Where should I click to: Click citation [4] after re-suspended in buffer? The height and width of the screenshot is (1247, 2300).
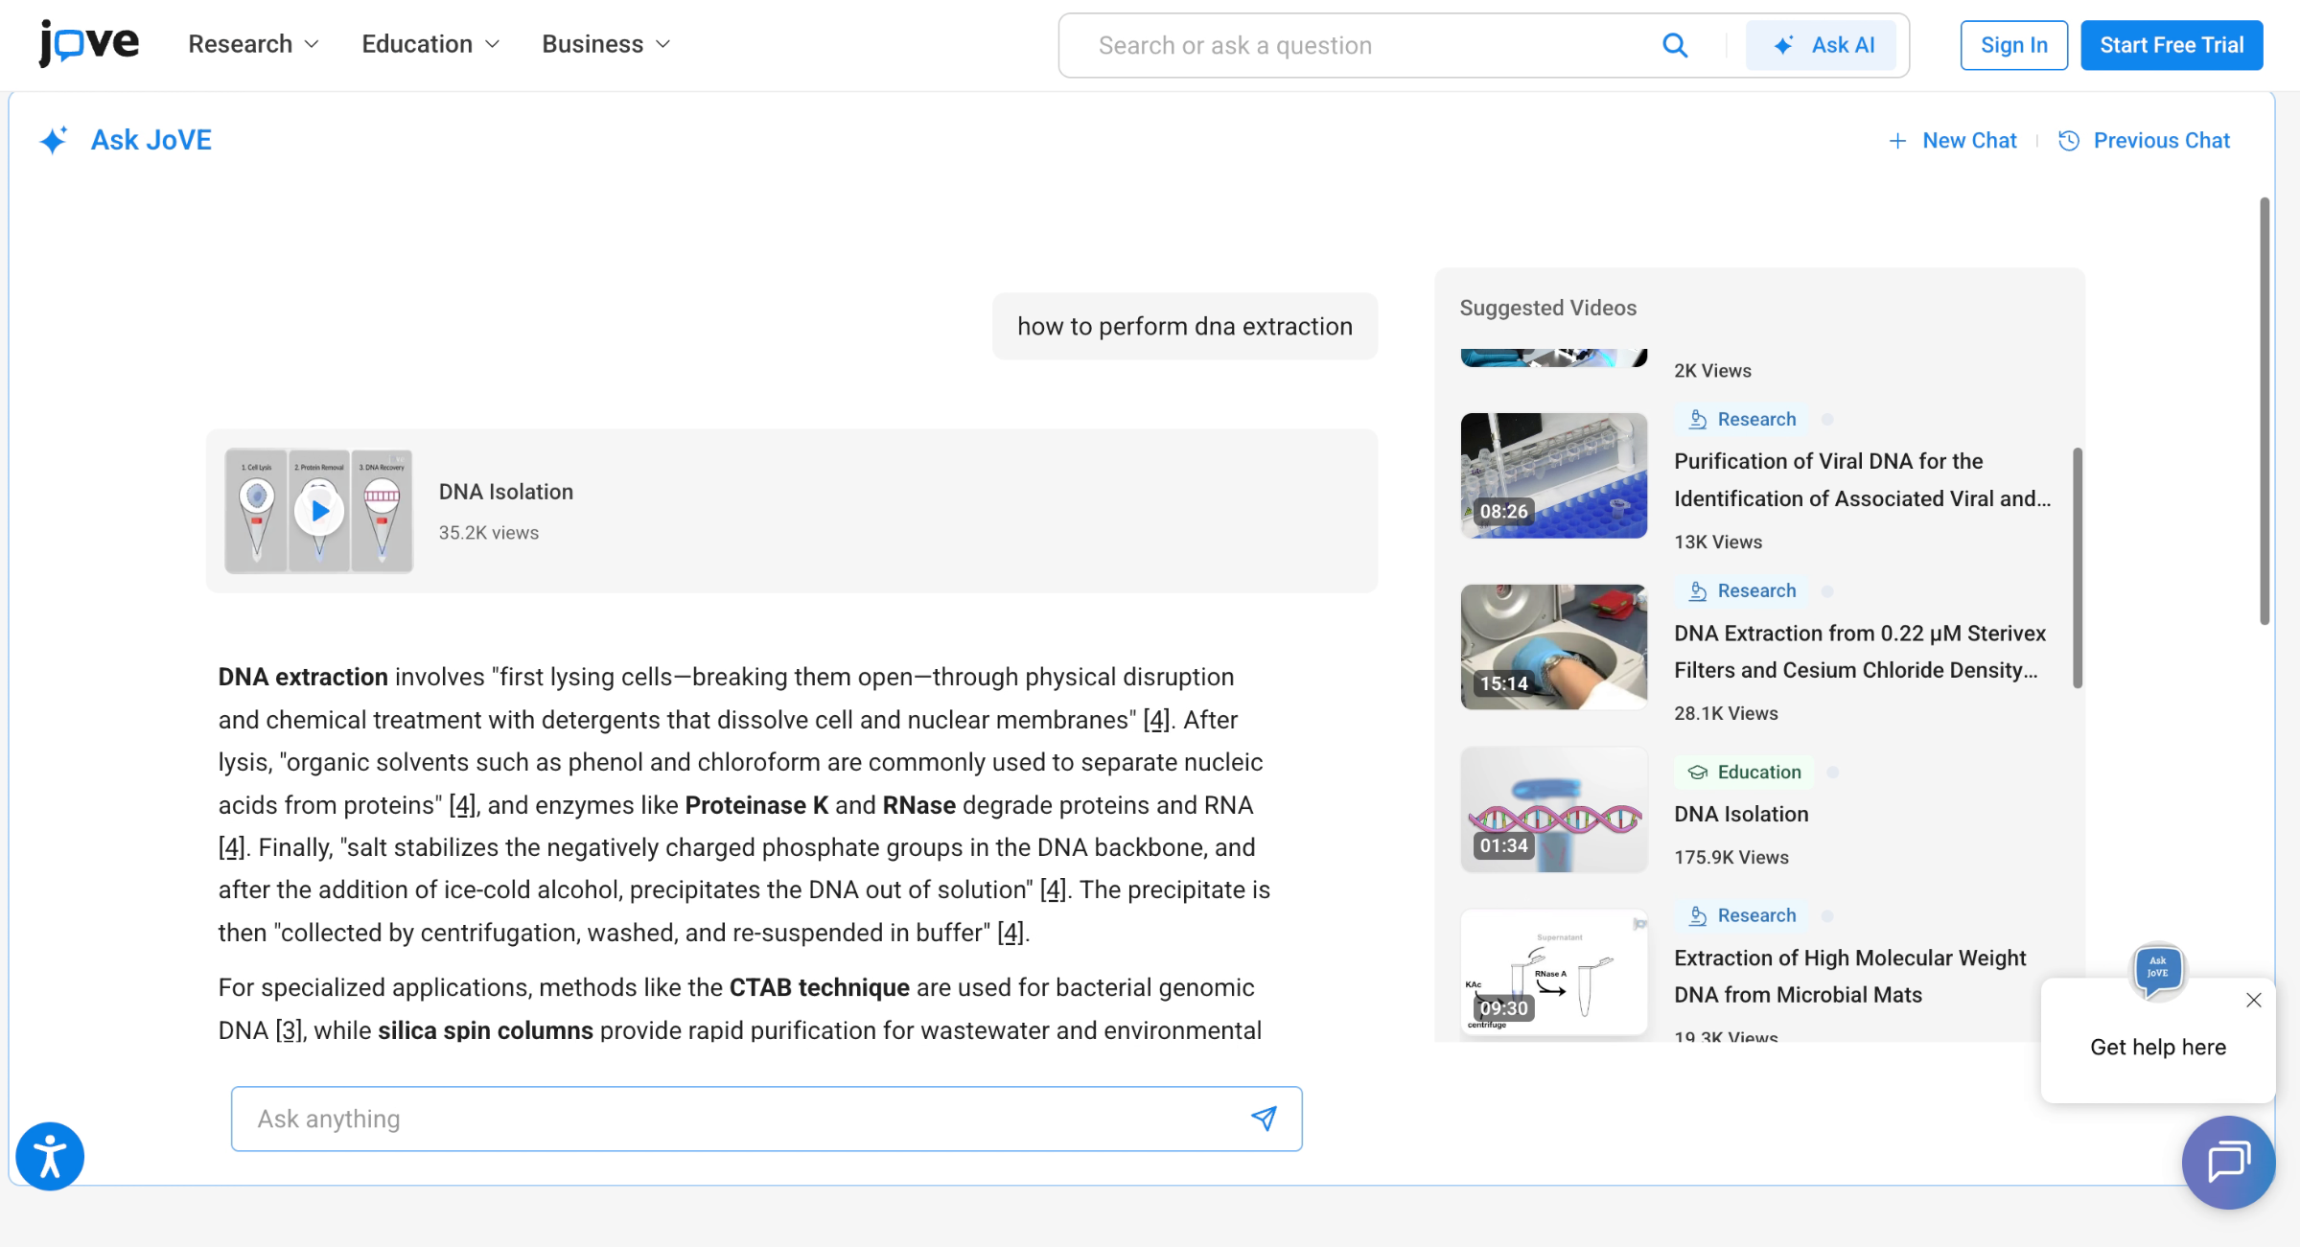pos(1011,933)
